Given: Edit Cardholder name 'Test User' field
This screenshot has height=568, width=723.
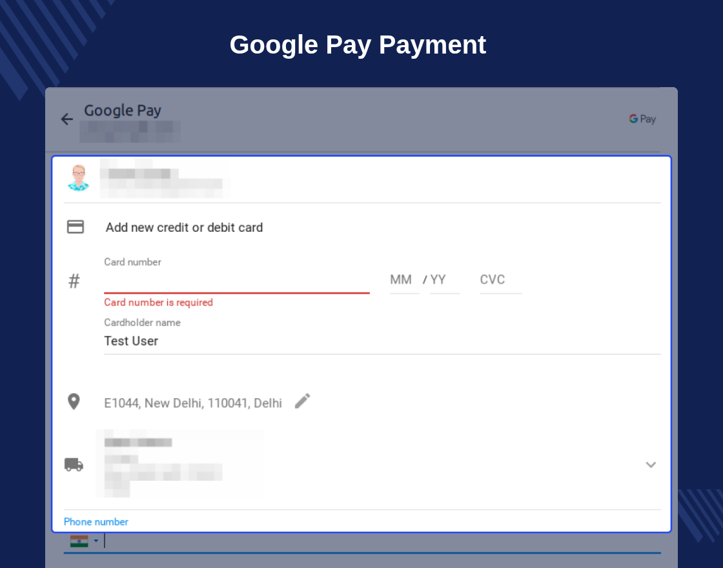Looking at the screenshot, I should coord(382,341).
